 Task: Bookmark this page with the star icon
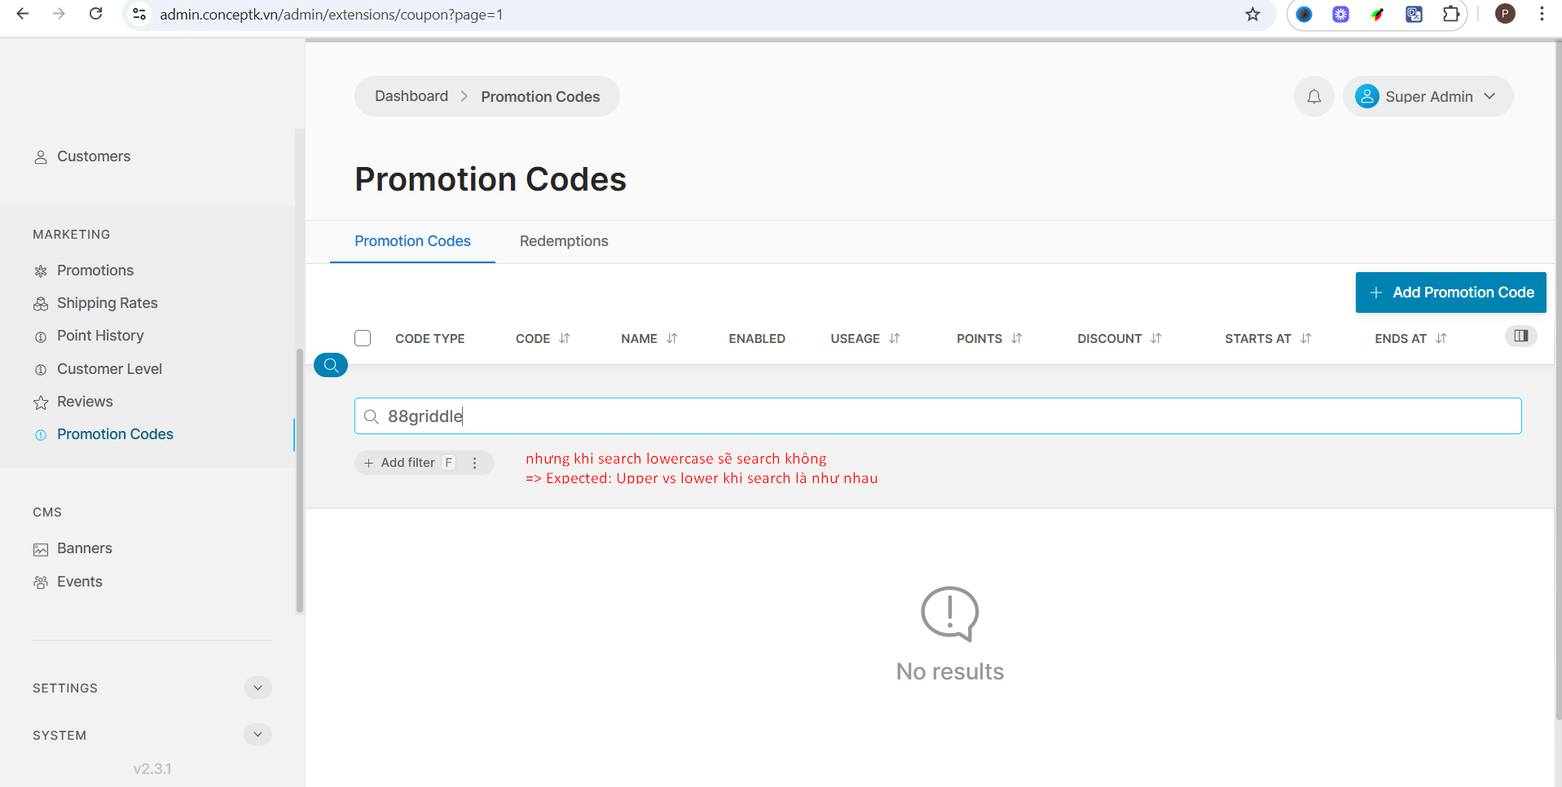pos(1252,14)
